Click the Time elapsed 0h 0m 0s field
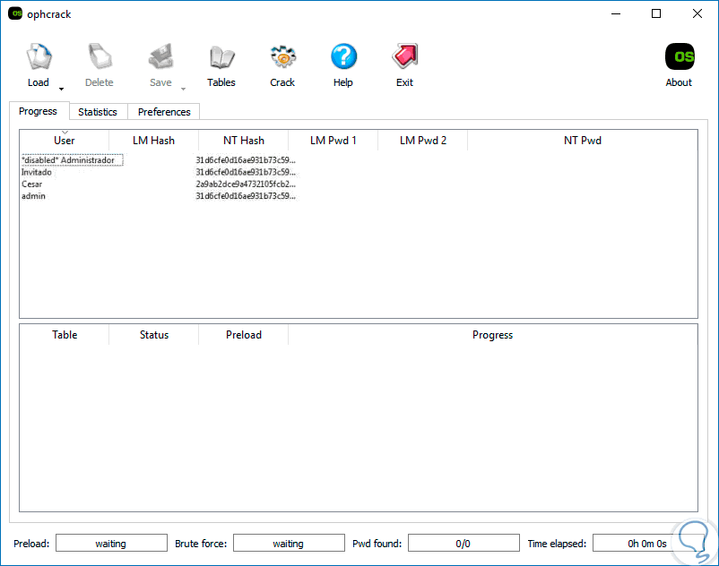Screen dimensions: 719x566 [x=646, y=543]
